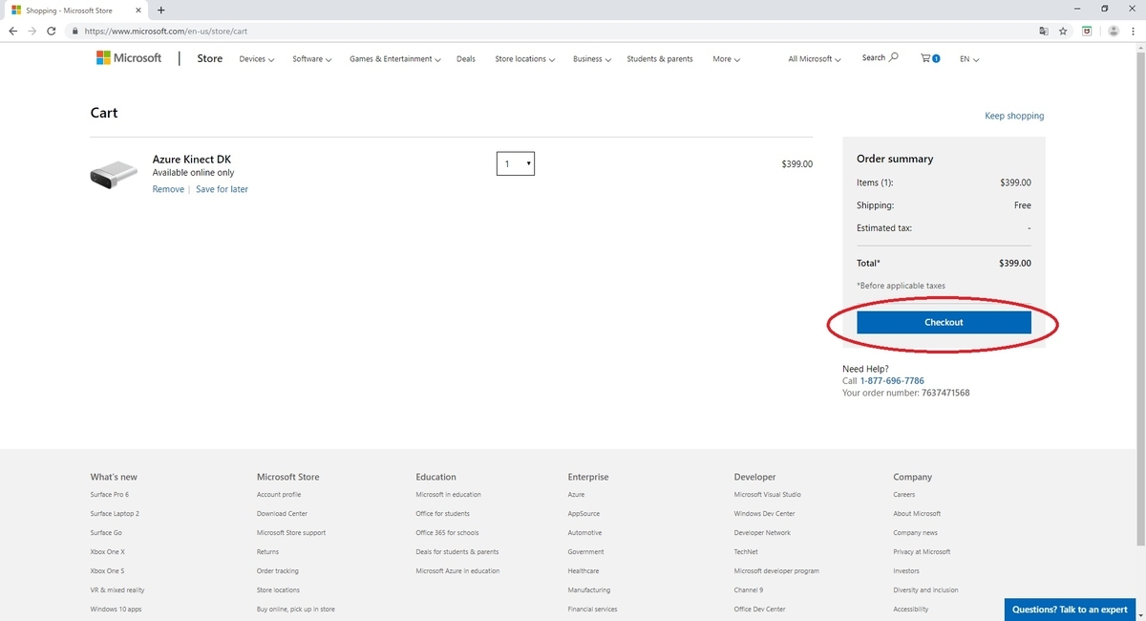Bookmark this page with star icon

[x=1063, y=31]
